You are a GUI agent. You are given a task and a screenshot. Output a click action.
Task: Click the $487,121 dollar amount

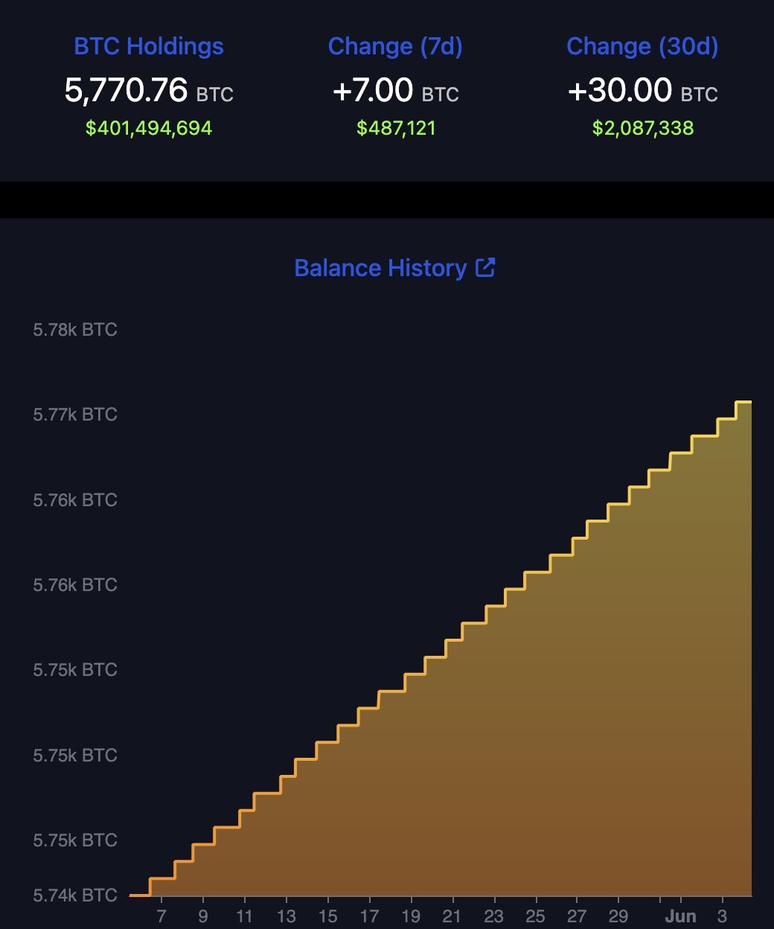click(x=396, y=128)
